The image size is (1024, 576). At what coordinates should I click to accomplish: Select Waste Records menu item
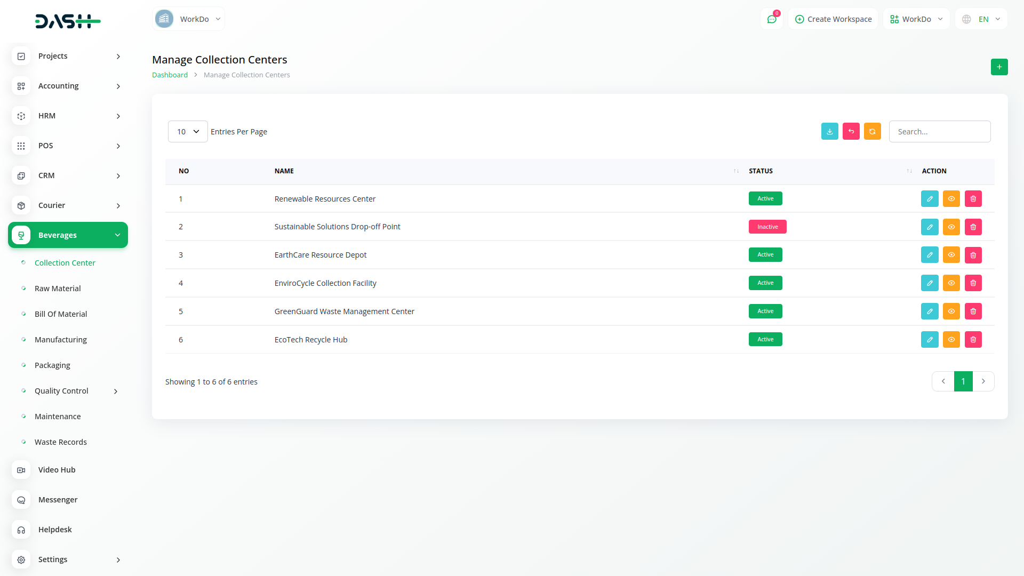(60, 442)
